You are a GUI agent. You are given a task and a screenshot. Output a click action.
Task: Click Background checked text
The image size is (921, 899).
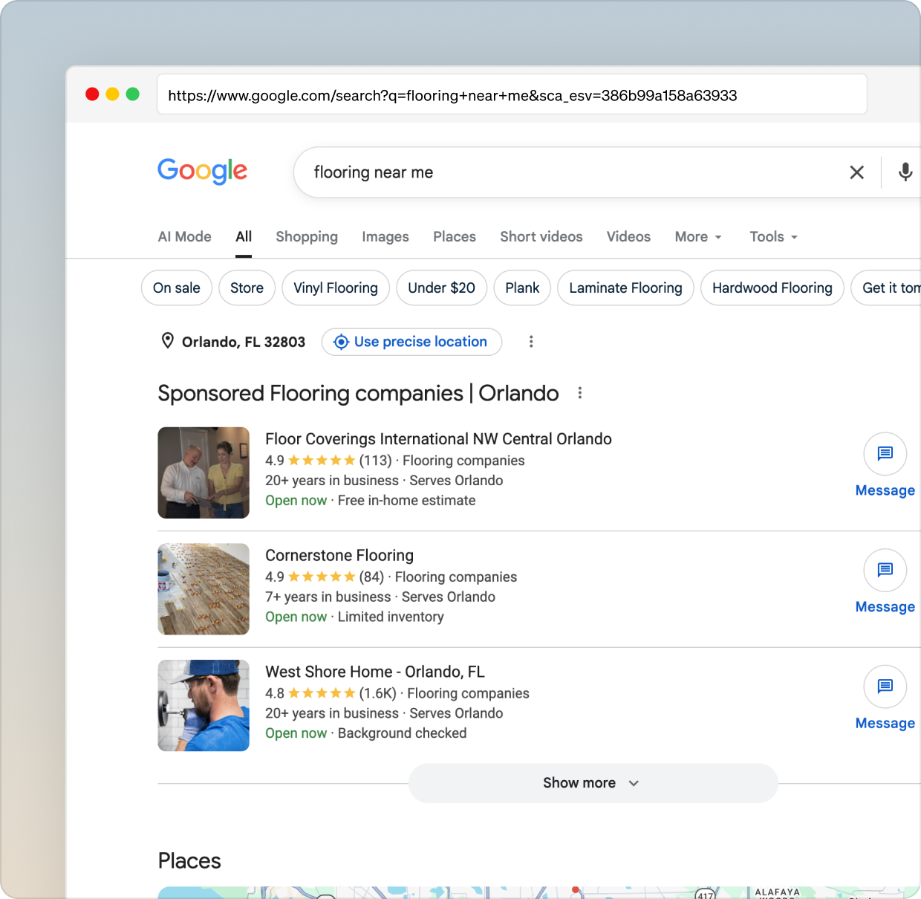402,733
